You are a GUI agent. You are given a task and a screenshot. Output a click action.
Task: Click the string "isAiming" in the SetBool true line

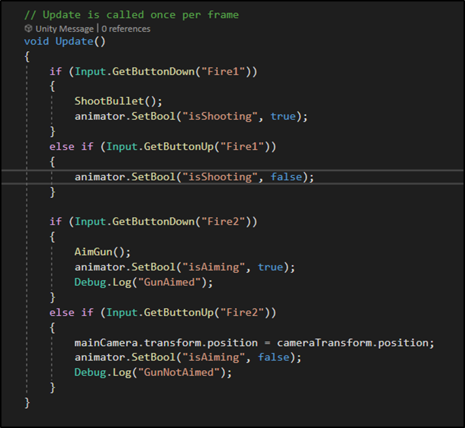(x=213, y=267)
